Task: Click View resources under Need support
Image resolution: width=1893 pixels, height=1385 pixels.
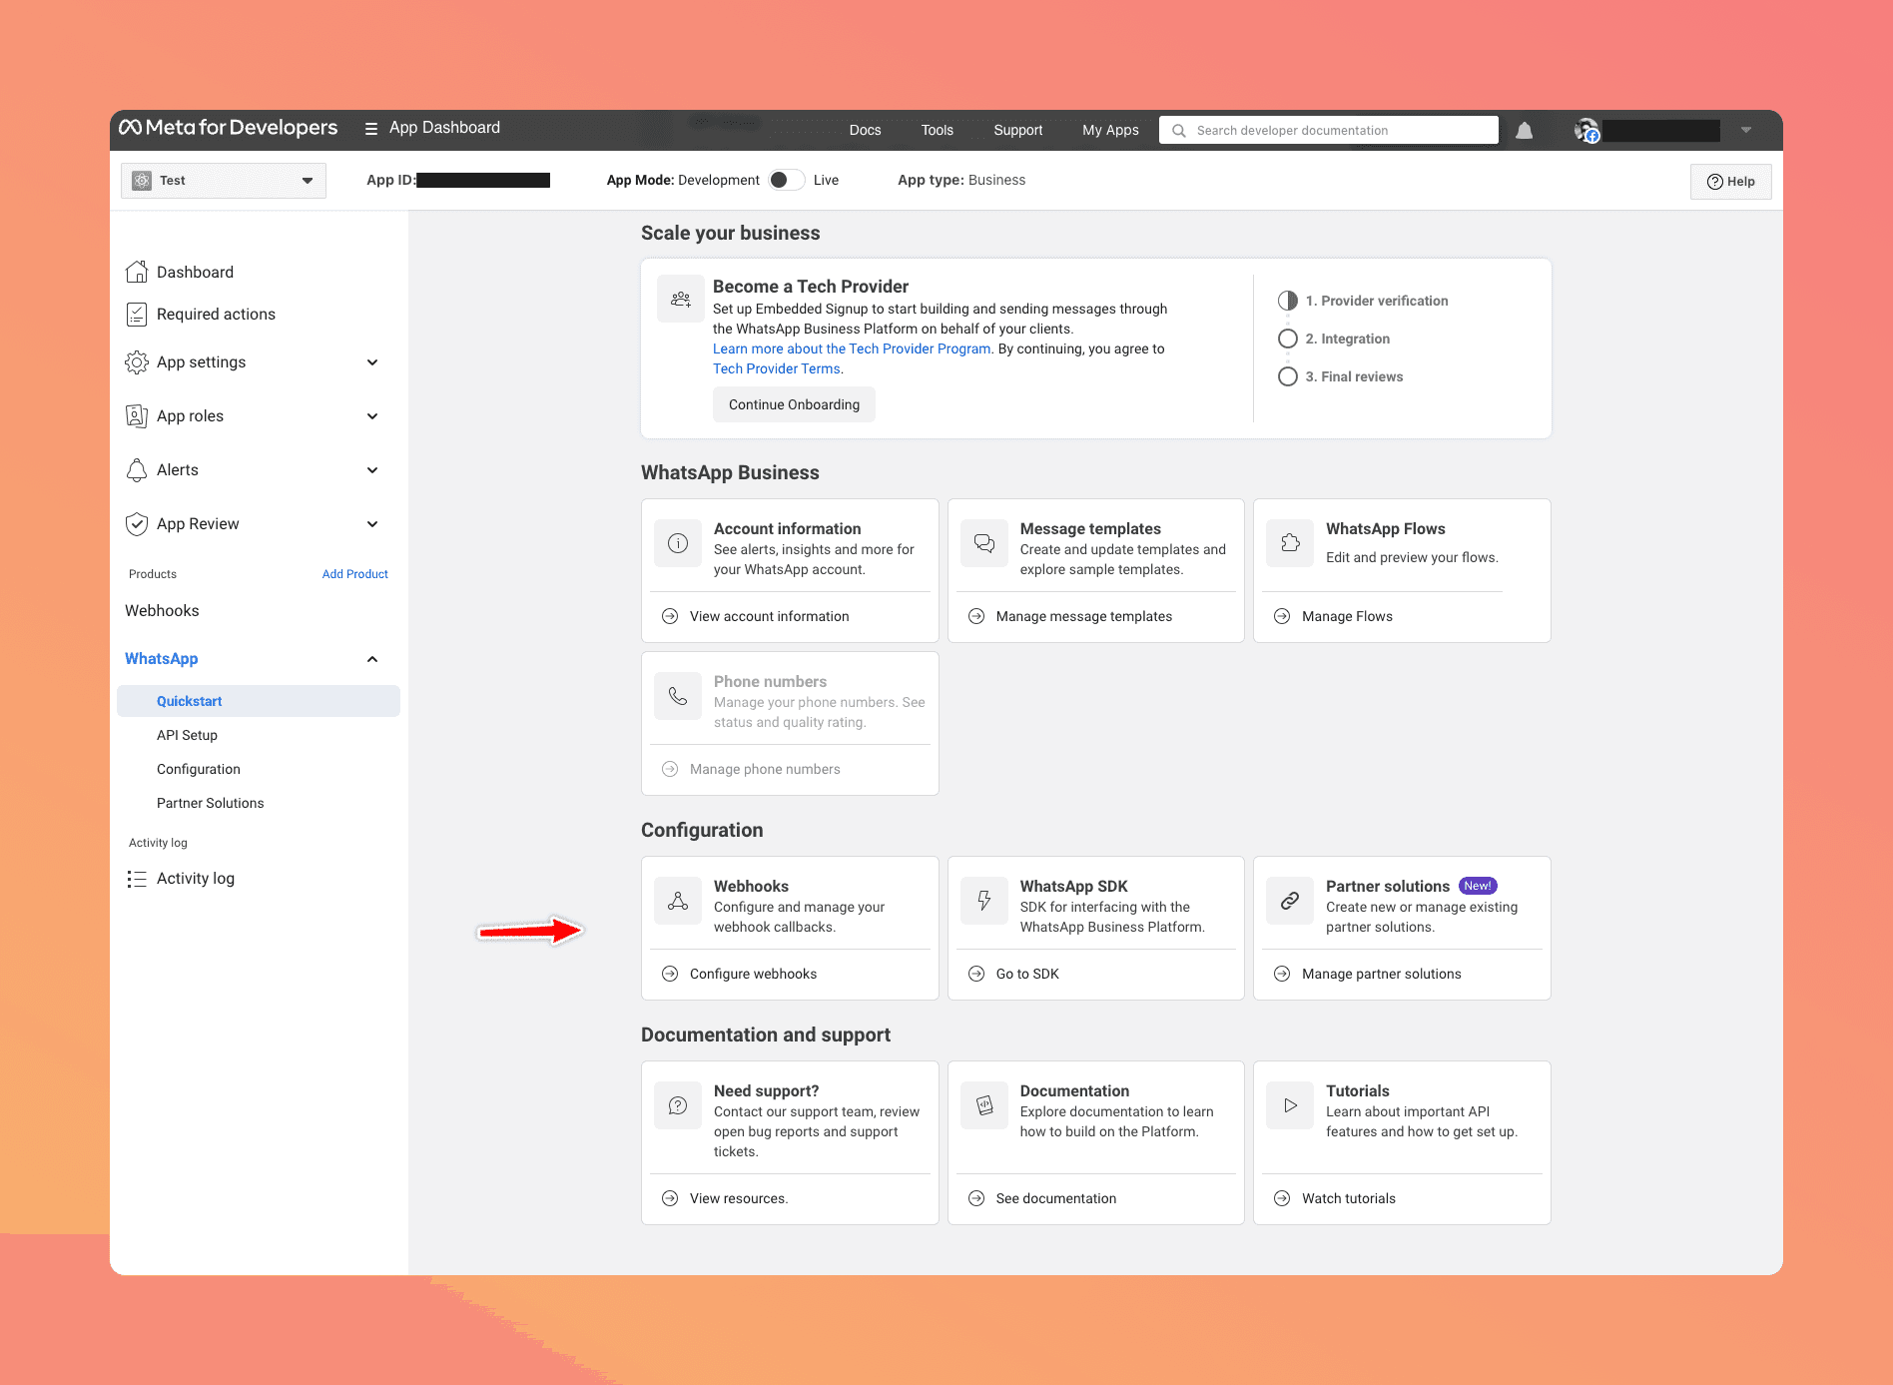Action: [x=738, y=1198]
